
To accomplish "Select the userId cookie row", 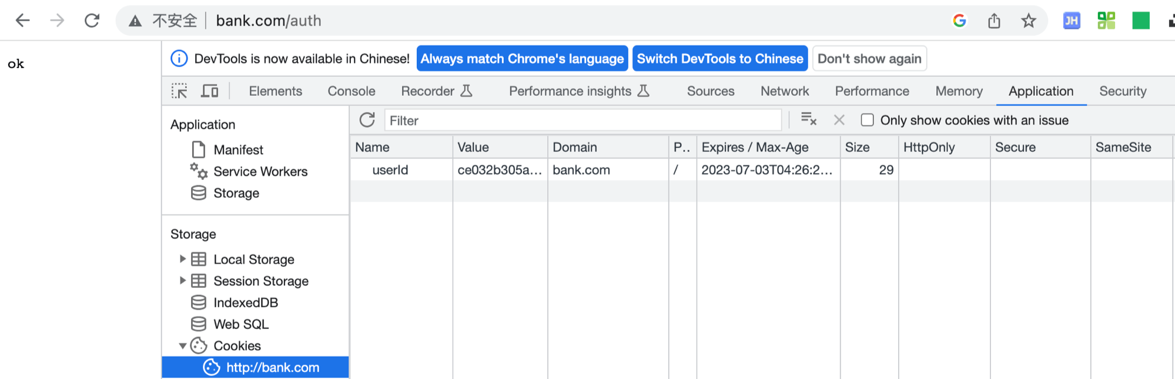I will (x=390, y=170).
